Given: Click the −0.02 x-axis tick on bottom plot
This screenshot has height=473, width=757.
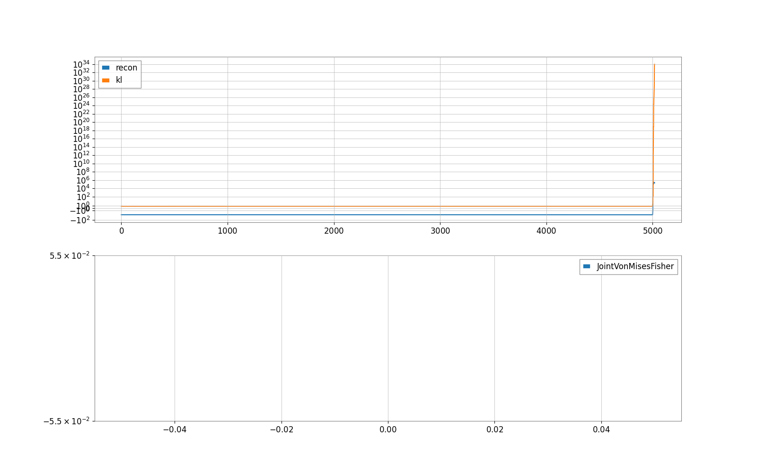Looking at the screenshot, I should 282,429.
